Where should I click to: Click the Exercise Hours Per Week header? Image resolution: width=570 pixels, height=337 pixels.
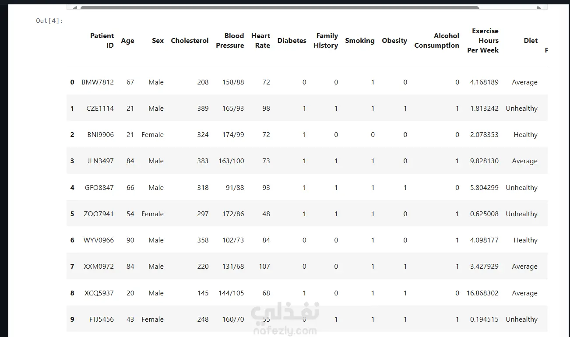[x=483, y=41]
